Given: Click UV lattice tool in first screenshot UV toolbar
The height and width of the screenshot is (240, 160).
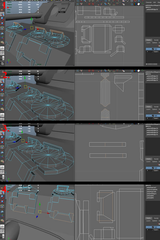Looking at the screenshot, I should click(78, 4).
